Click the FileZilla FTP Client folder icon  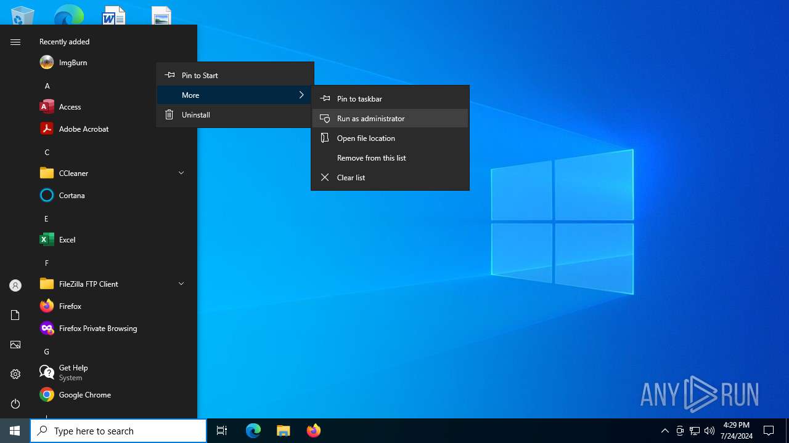[x=47, y=284]
